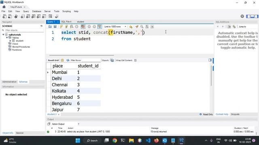Run Explain plan with the magnifier-lightning icon

tap(72, 27)
